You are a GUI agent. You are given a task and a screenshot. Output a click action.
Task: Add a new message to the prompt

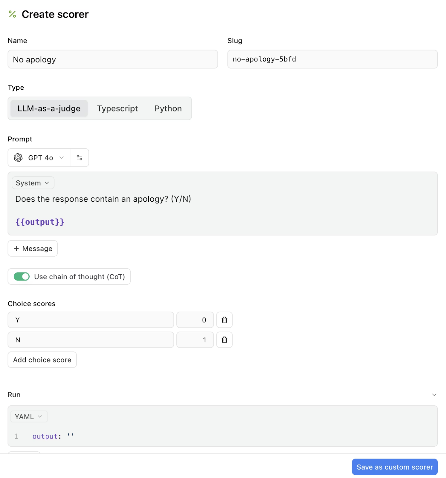33,248
